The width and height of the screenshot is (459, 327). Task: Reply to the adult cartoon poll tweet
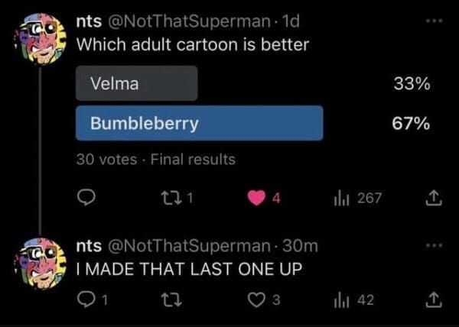87,199
